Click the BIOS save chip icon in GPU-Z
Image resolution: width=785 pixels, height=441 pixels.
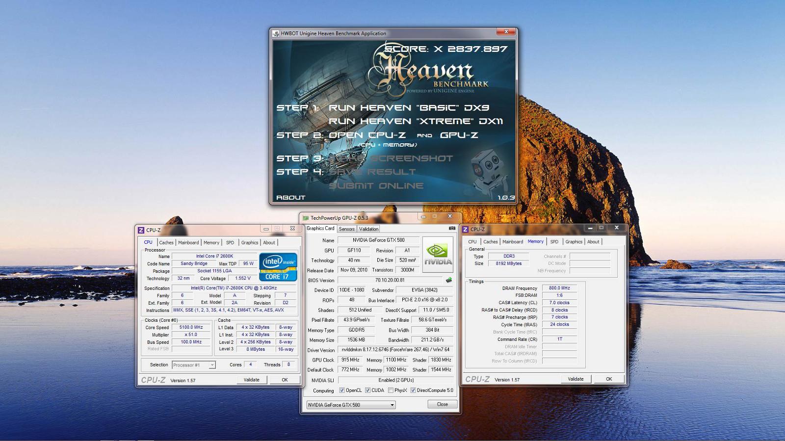448,280
